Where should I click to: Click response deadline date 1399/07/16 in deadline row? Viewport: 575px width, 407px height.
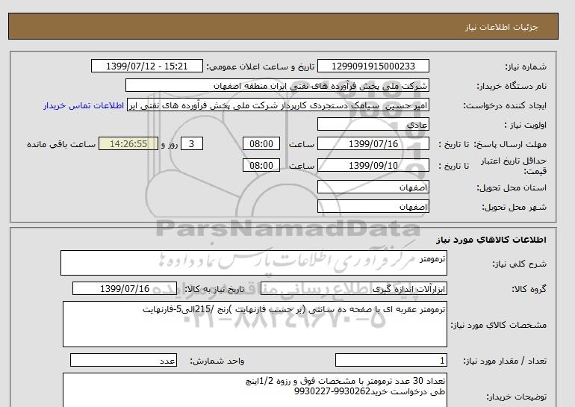373,143
